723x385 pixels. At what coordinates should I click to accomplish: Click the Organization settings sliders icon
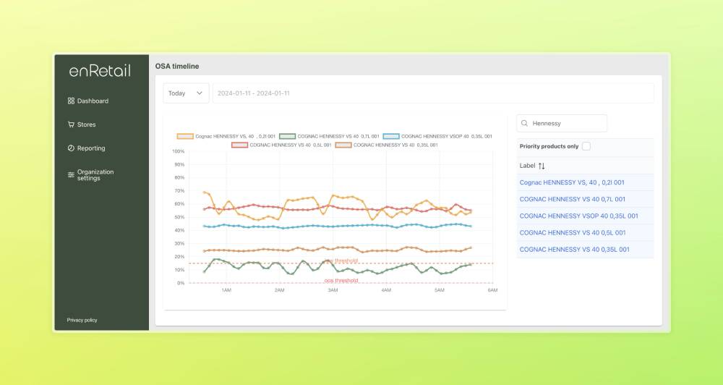71,175
